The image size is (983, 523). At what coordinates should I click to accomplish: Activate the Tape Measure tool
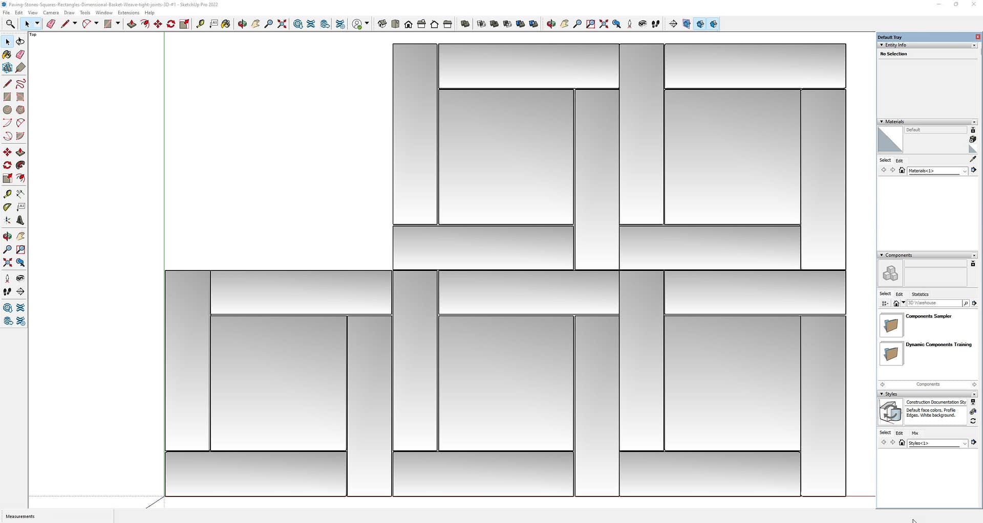pos(7,194)
